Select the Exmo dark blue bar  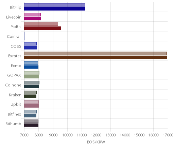[x=31, y=67]
